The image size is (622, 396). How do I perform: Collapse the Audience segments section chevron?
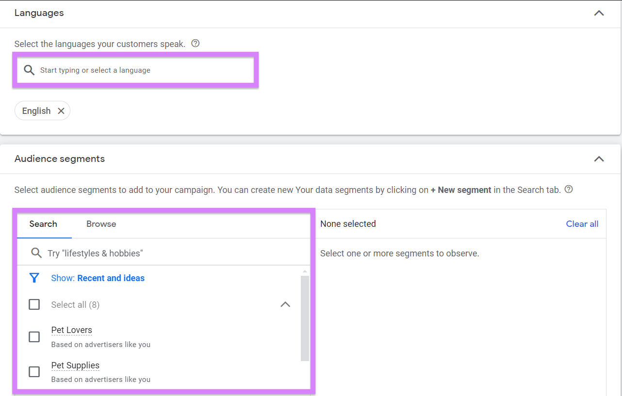(599, 159)
